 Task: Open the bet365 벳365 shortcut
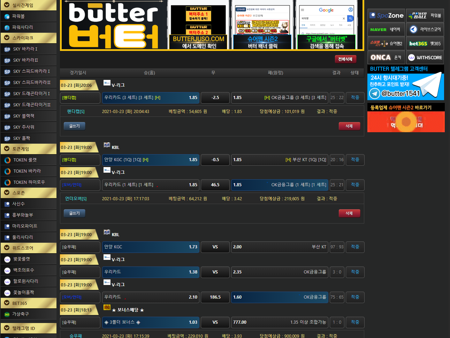point(425,44)
